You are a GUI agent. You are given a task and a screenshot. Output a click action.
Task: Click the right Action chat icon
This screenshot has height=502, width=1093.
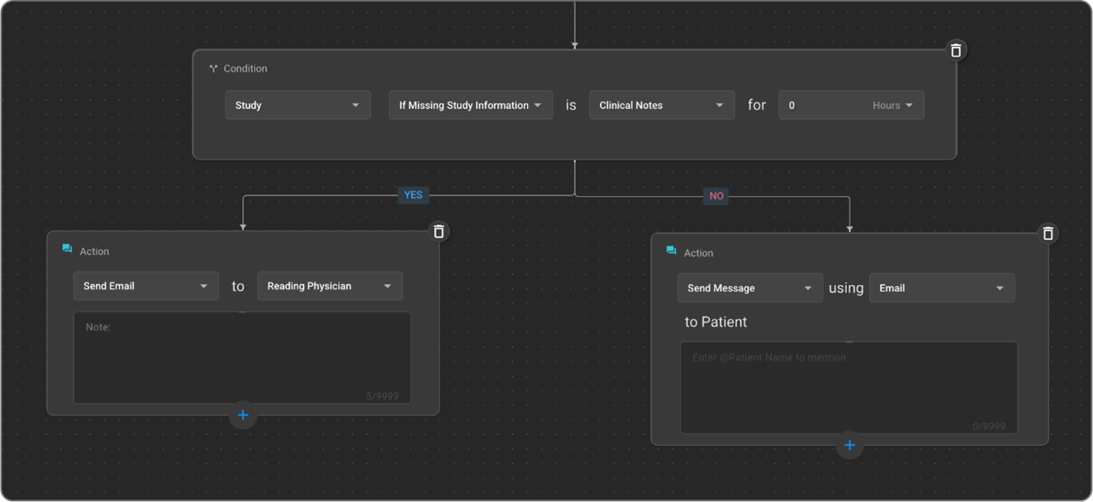[672, 251]
